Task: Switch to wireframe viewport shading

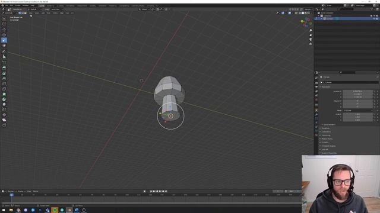Action: coord(300,13)
